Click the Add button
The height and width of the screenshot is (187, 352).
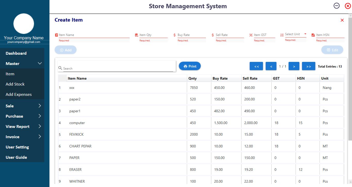[x=65, y=50]
